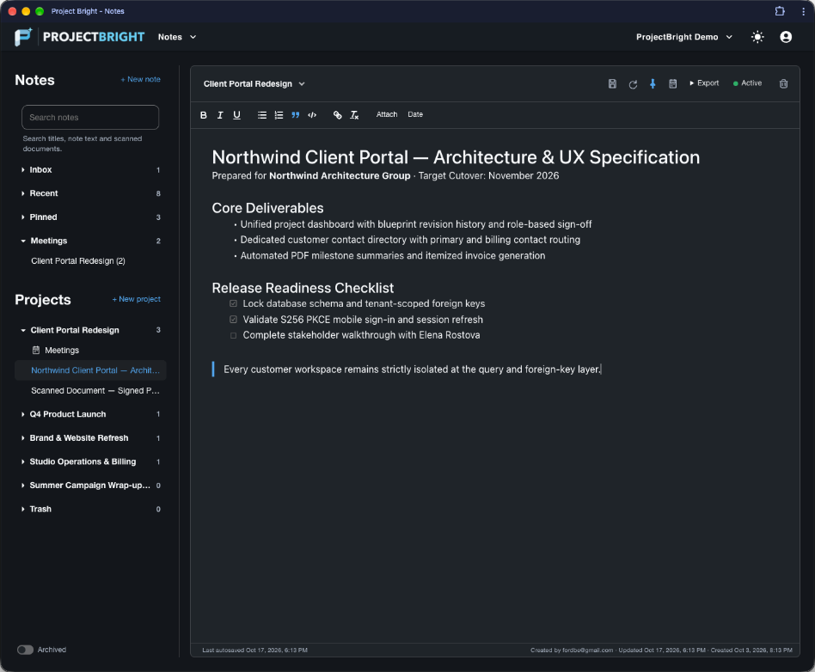This screenshot has width=815, height=672.
Task: Insert a numbered list
Action: [279, 115]
